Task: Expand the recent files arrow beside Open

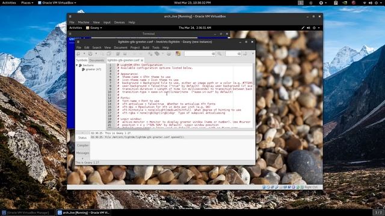Action: coord(96,53)
